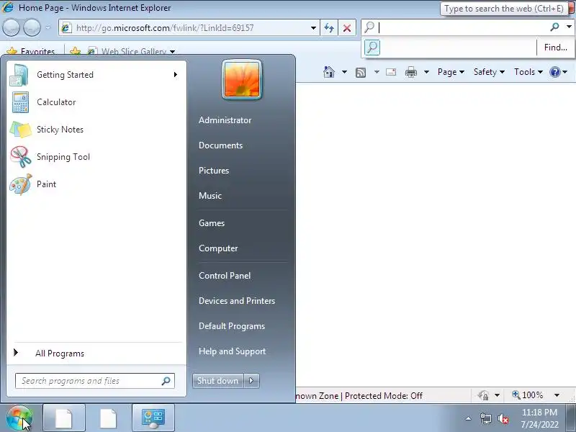
Task: Select the search provider icon in dropdown
Action: (372, 48)
